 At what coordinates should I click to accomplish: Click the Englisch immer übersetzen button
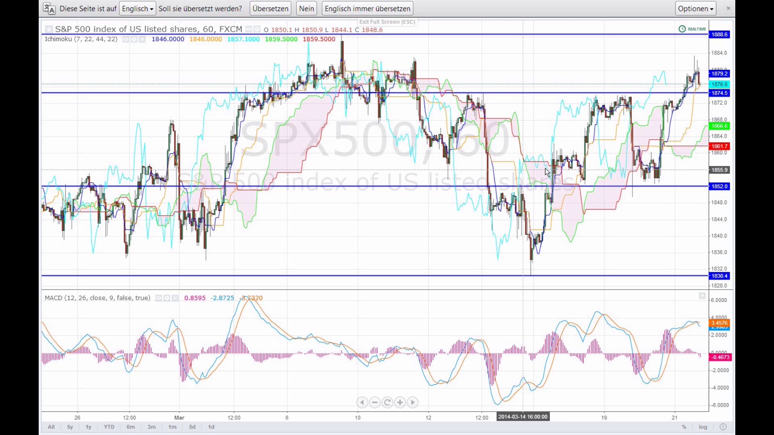click(x=367, y=8)
